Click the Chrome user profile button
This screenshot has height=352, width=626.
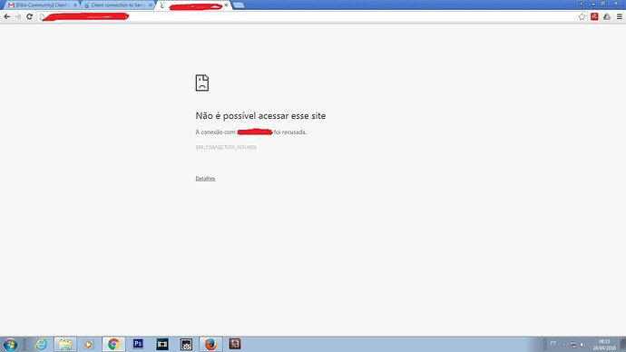pos(581,4)
